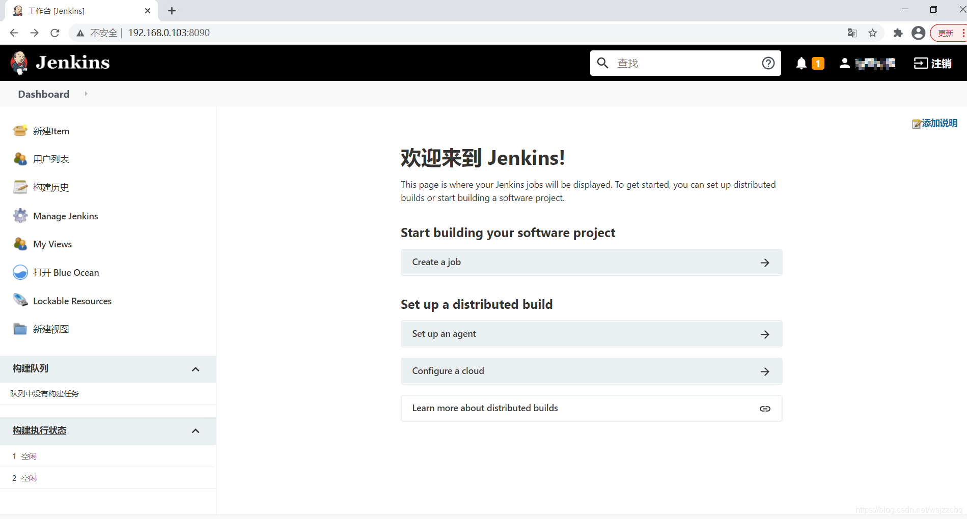This screenshot has height=519, width=967.
Task: Open a new browser tab
Action: pos(172,11)
